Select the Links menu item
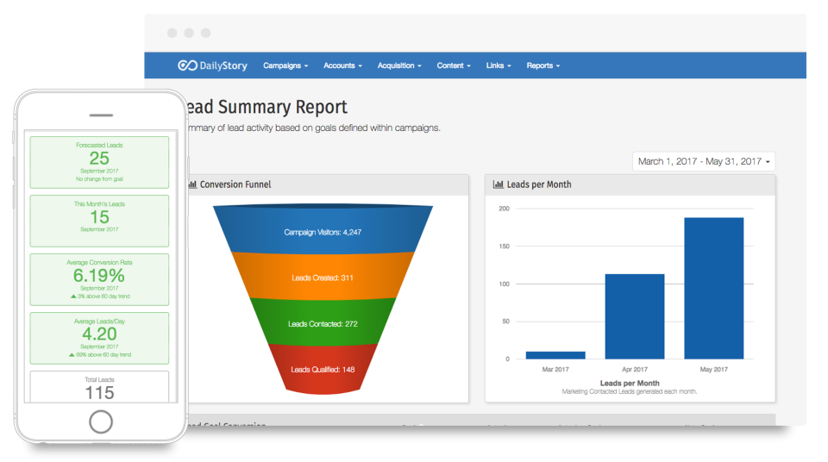This screenshot has width=828, height=462. pos(499,66)
